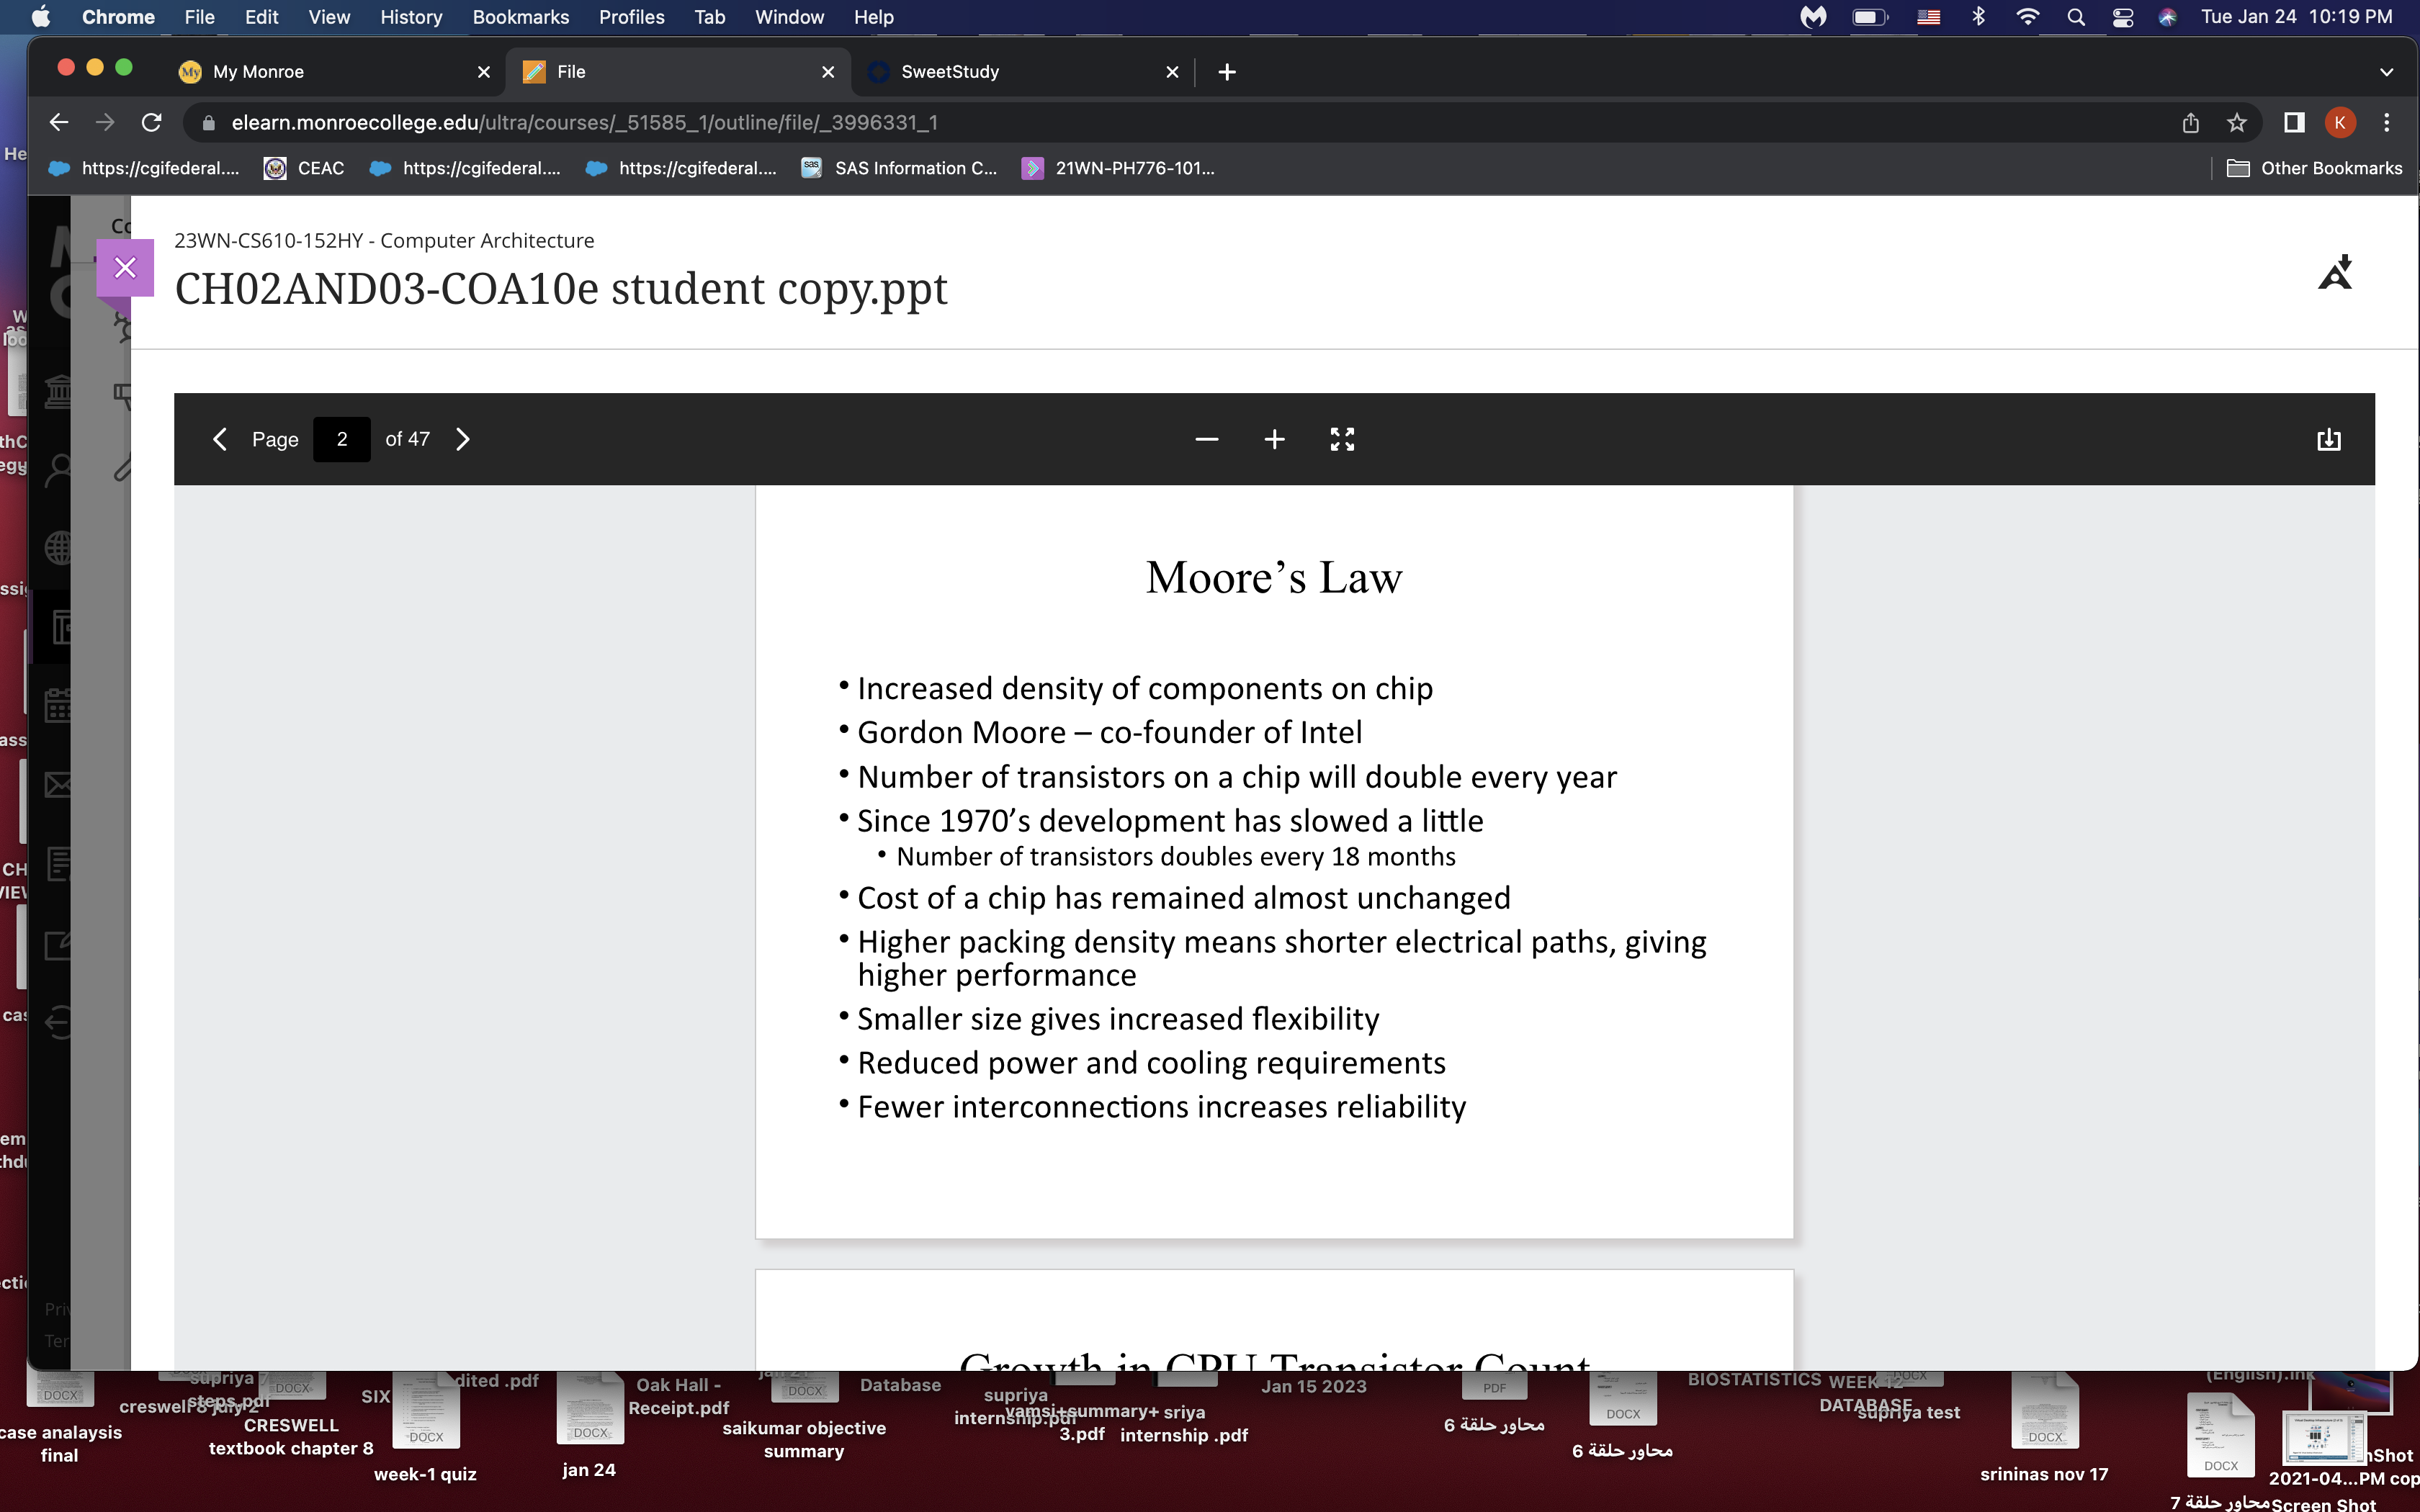
Task: Open the Other Bookmarks folder
Action: click(2314, 168)
